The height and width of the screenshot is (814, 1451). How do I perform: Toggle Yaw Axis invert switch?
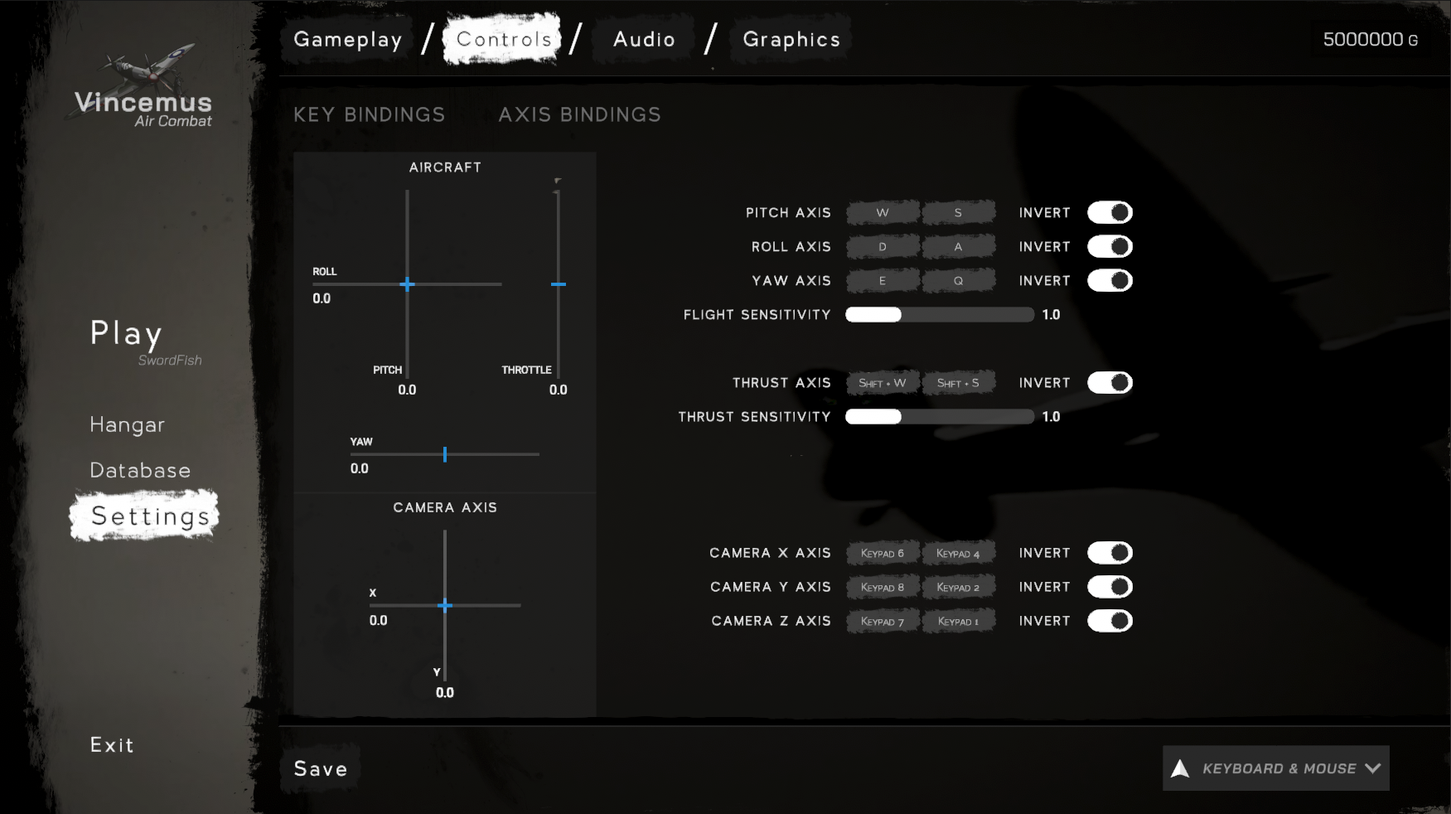click(x=1110, y=281)
